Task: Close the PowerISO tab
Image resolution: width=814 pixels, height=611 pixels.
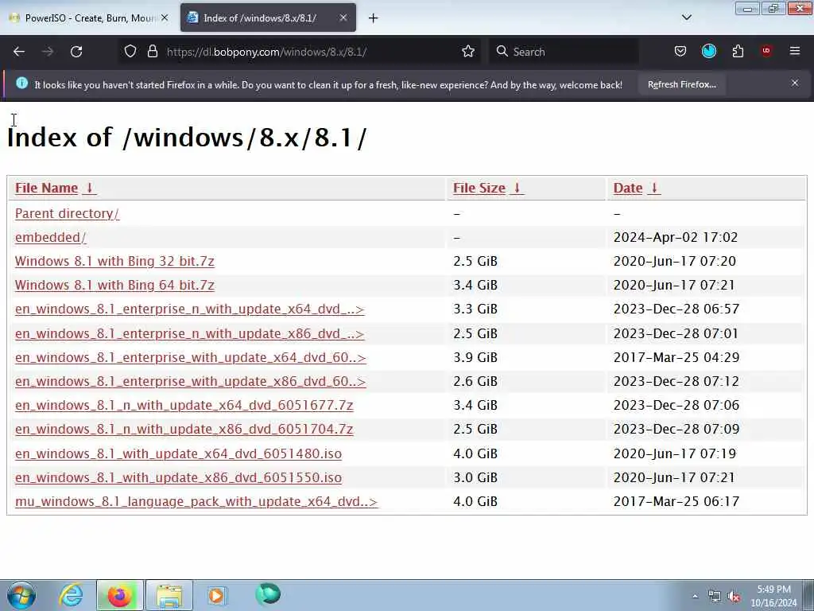Action: pyautogui.click(x=165, y=18)
